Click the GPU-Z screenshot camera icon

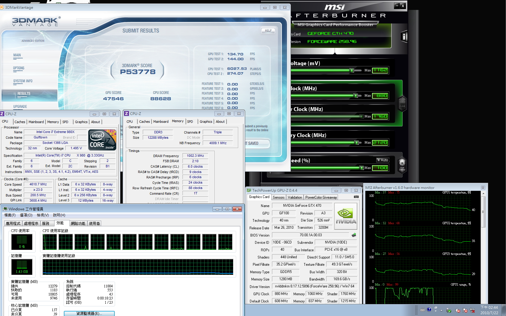coord(356,197)
